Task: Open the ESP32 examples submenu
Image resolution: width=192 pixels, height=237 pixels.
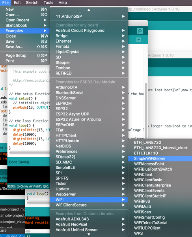Action: [89, 109]
